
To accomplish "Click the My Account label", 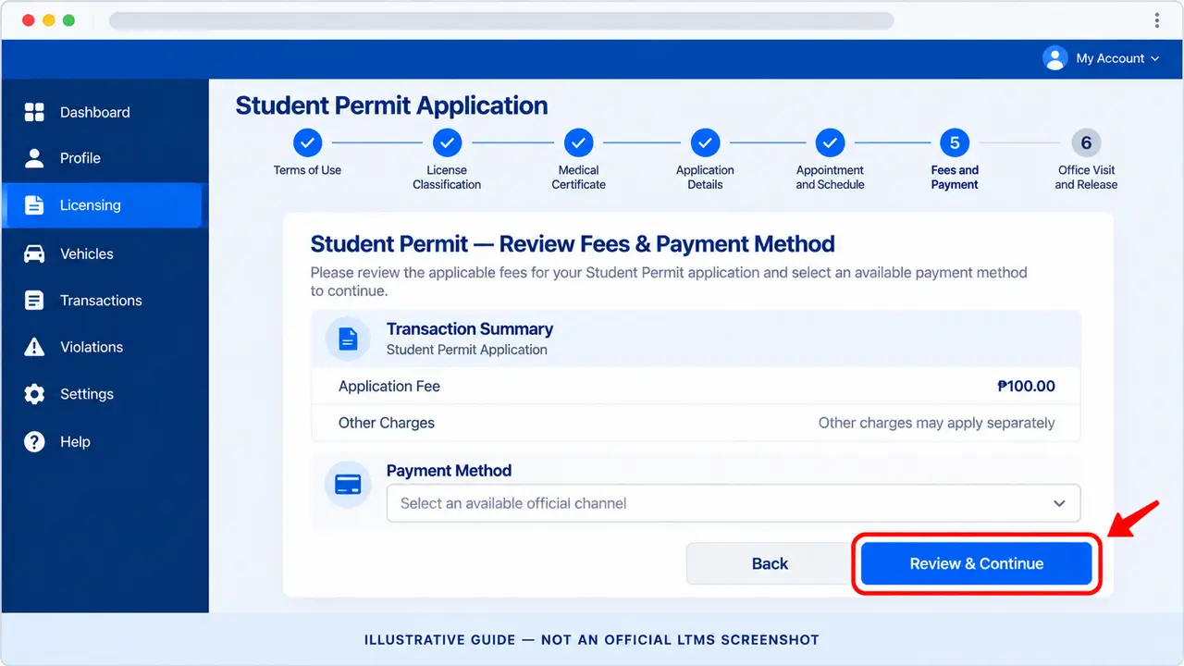I will pyautogui.click(x=1110, y=58).
